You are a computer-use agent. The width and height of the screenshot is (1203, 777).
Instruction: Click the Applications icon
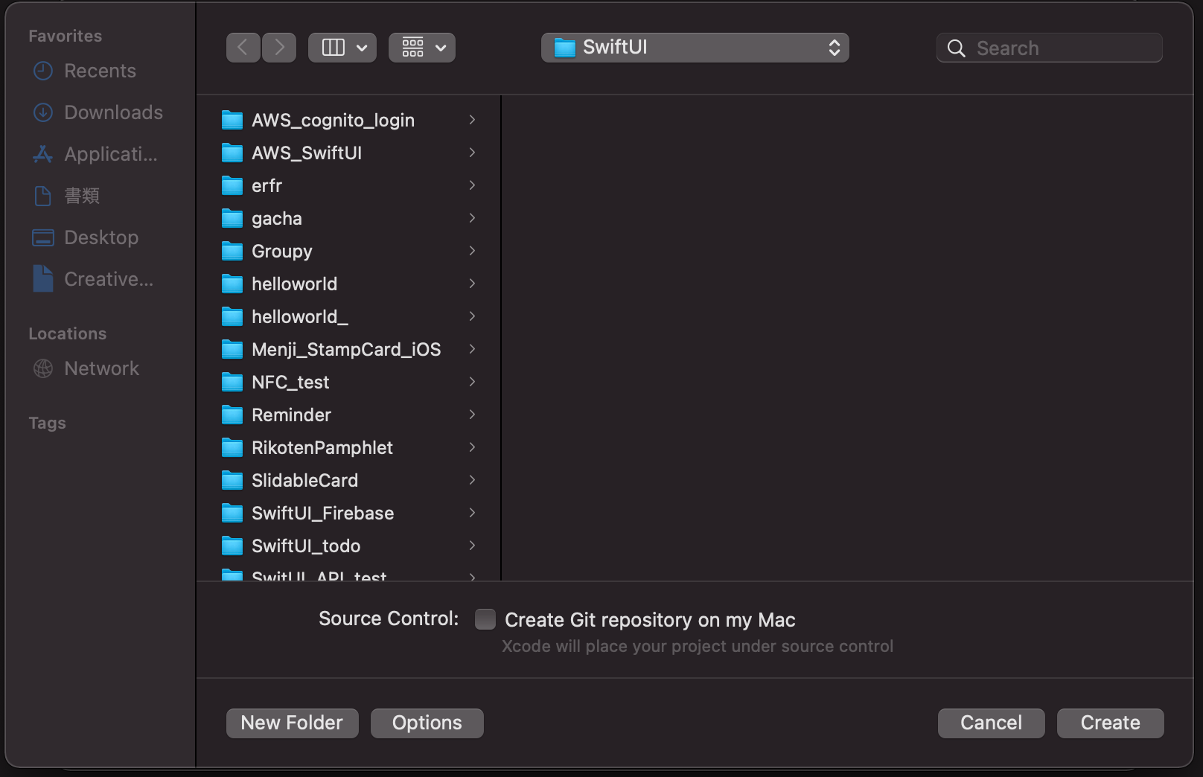[43, 154]
